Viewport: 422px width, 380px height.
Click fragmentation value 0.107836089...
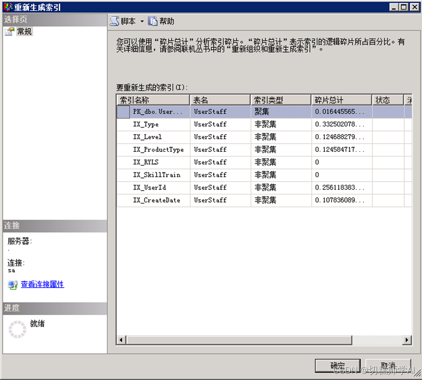(340, 200)
